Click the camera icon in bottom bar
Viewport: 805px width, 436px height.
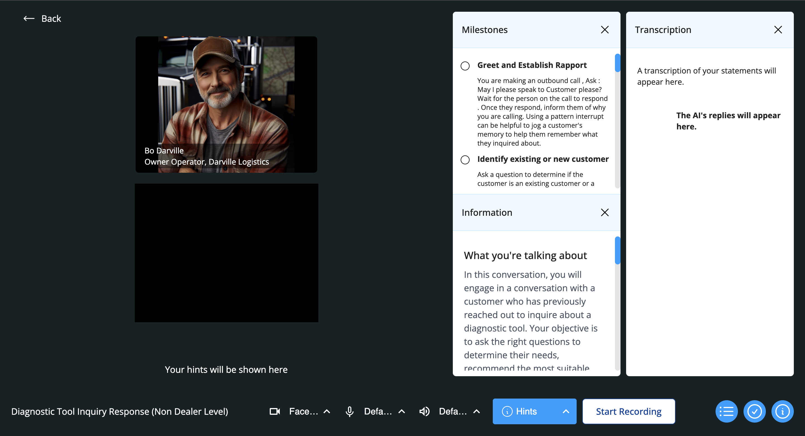[x=275, y=411]
